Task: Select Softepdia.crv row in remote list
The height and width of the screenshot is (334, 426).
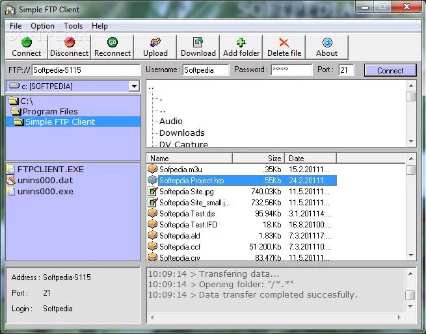Action: click(x=242, y=257)
